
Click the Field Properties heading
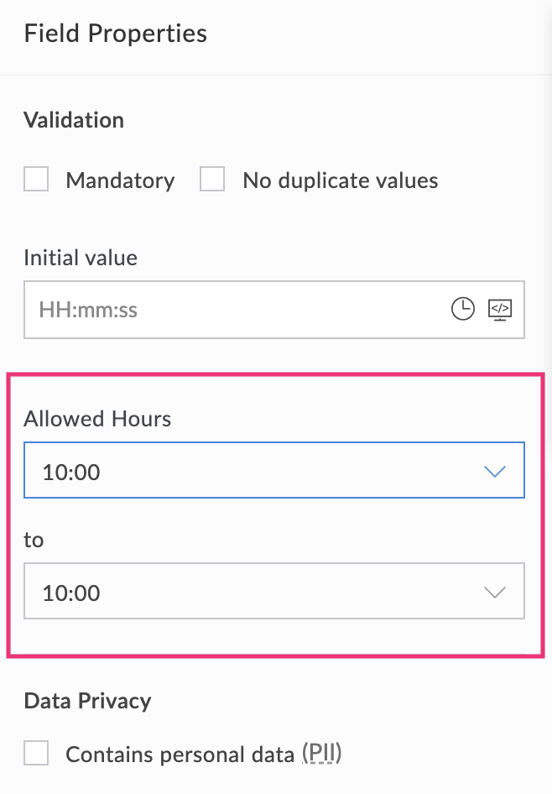115,34
